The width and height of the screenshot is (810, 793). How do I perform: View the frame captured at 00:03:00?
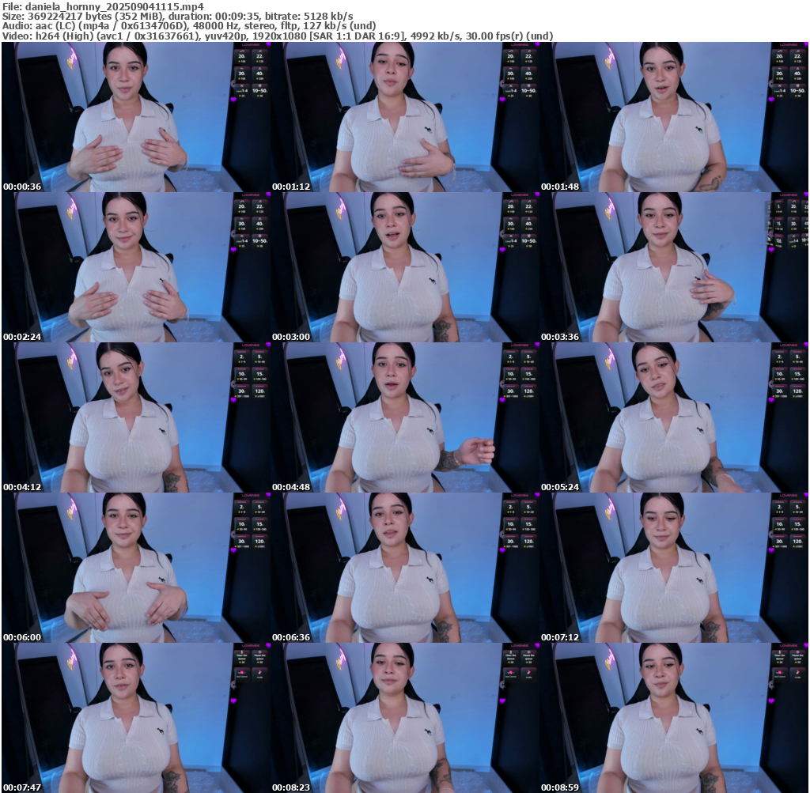tap(405, 267)
